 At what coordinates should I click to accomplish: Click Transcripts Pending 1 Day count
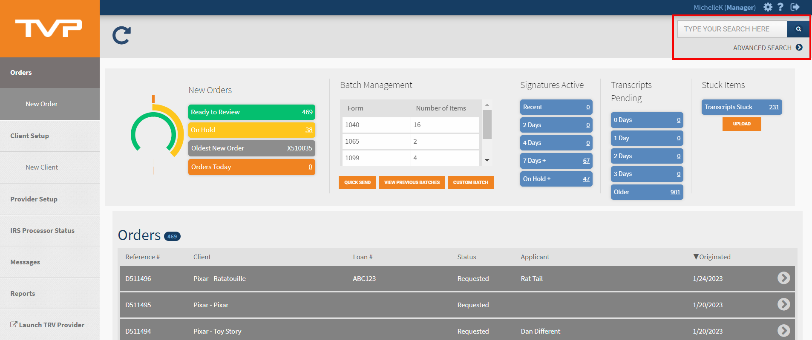[679, 138]
